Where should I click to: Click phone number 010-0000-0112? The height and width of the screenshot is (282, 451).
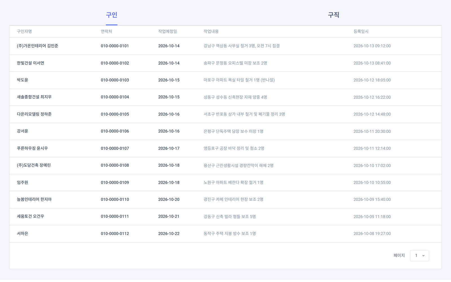tap(115, 233)
